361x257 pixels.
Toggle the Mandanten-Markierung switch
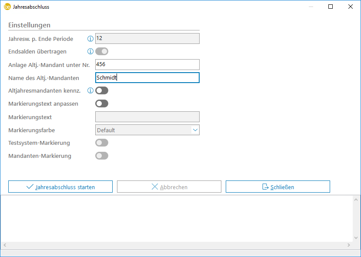coord(102,156)
